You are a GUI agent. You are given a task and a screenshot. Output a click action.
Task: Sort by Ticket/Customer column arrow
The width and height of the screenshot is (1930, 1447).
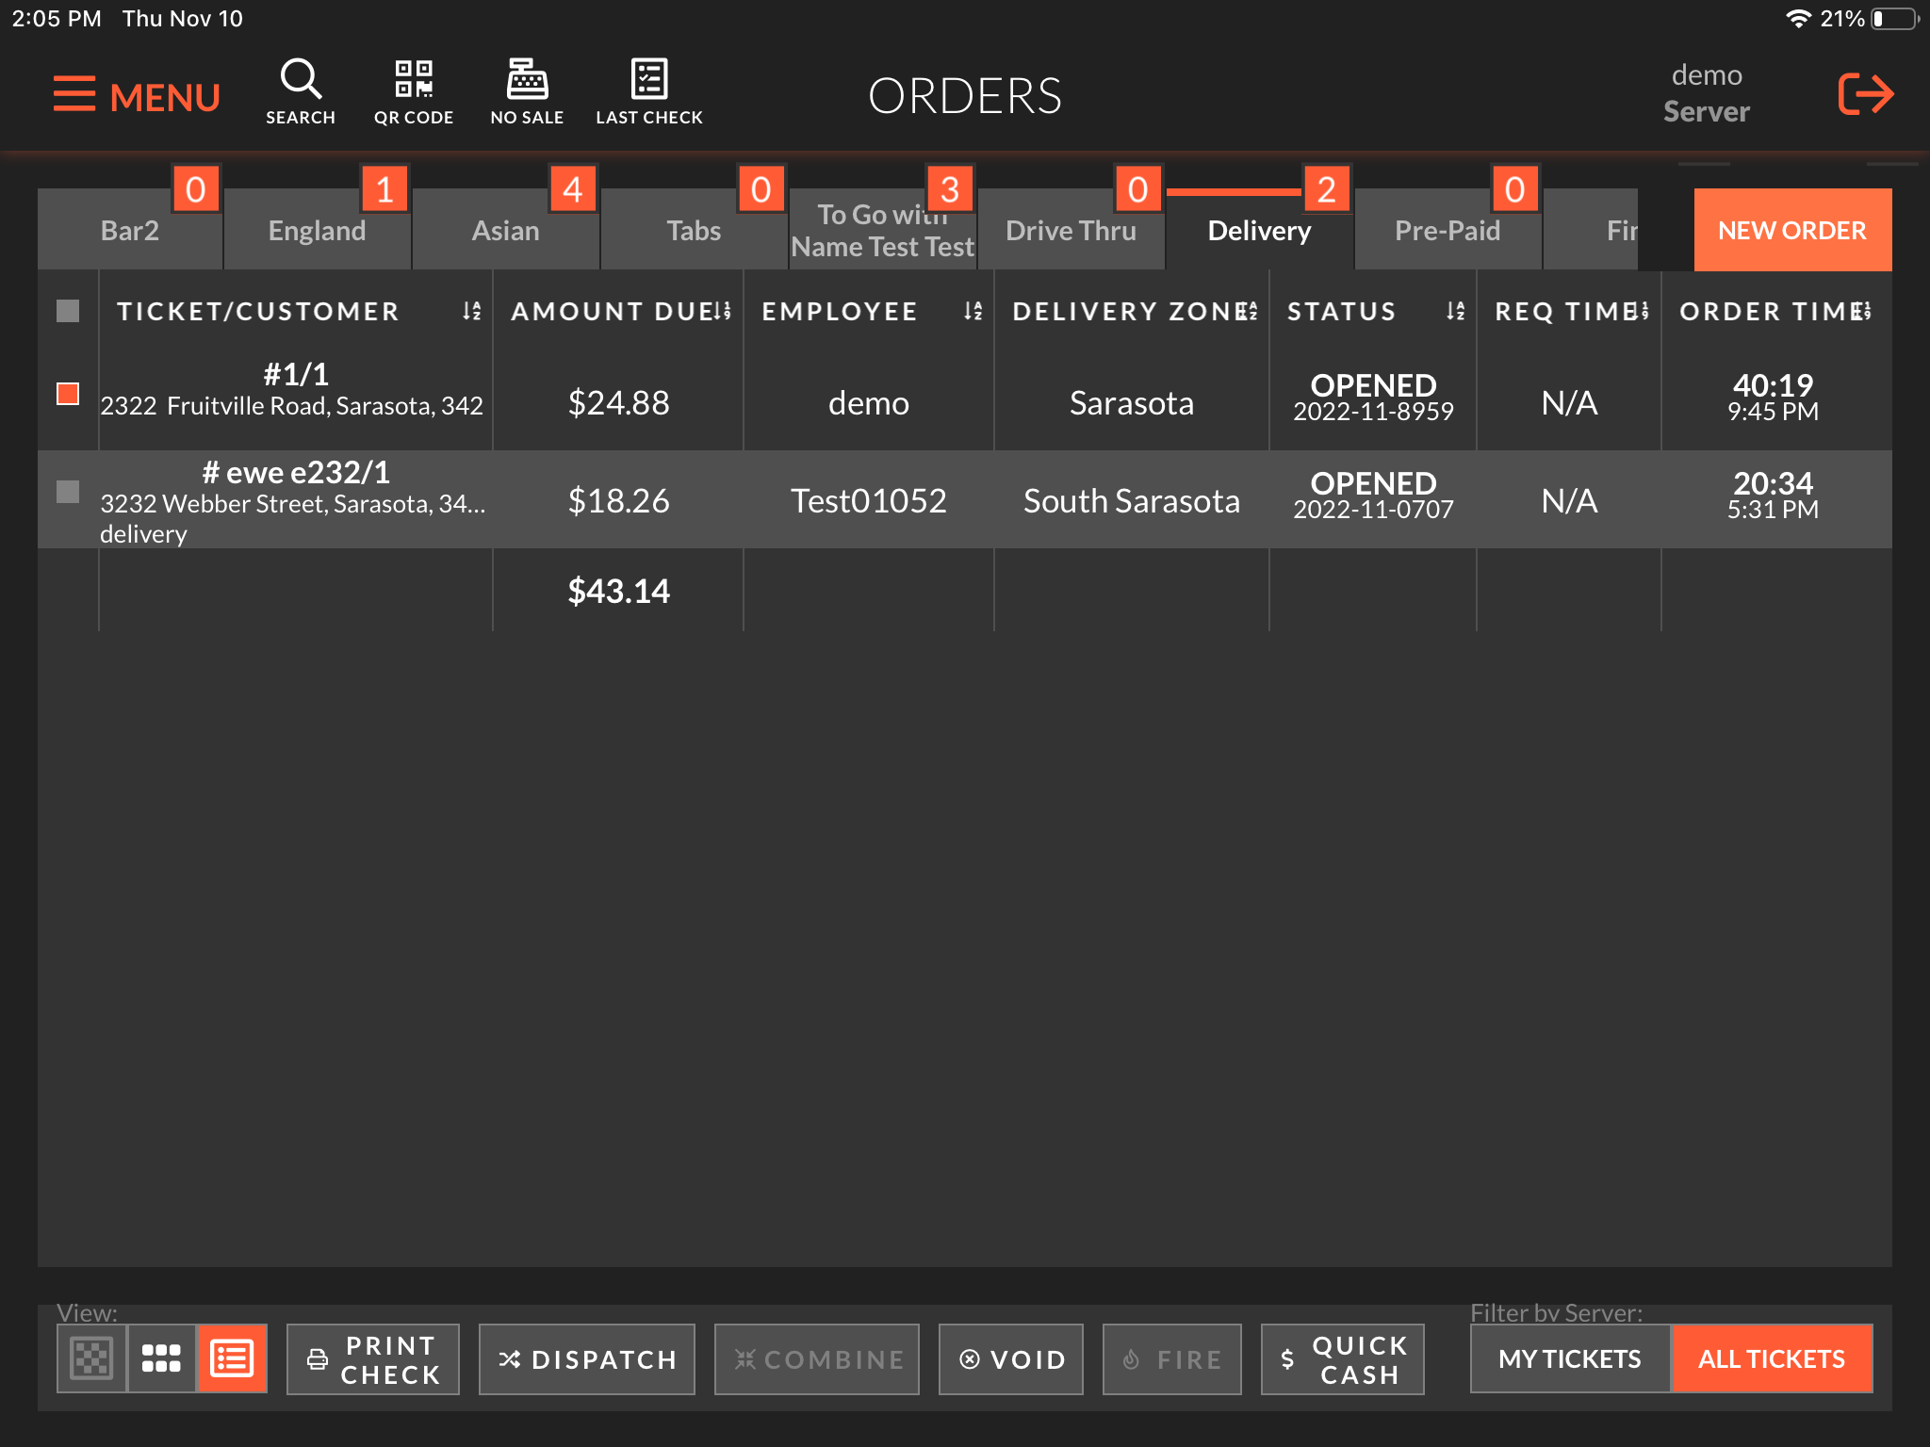click(x=471, y=311)
